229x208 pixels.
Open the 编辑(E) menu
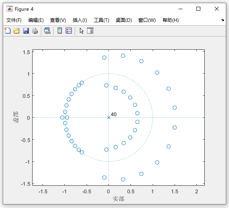point(36,20)
